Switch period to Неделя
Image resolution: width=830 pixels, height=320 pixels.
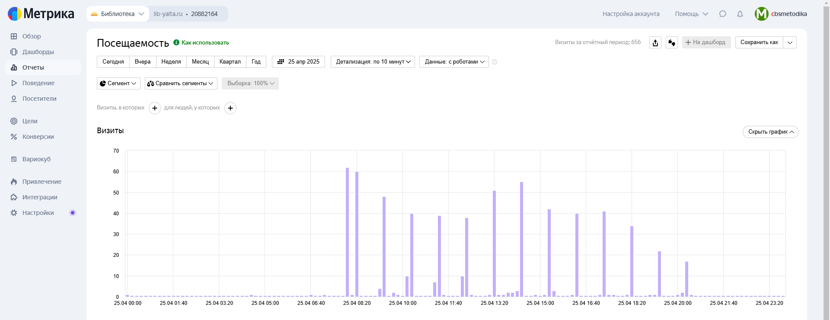point(171,62)
